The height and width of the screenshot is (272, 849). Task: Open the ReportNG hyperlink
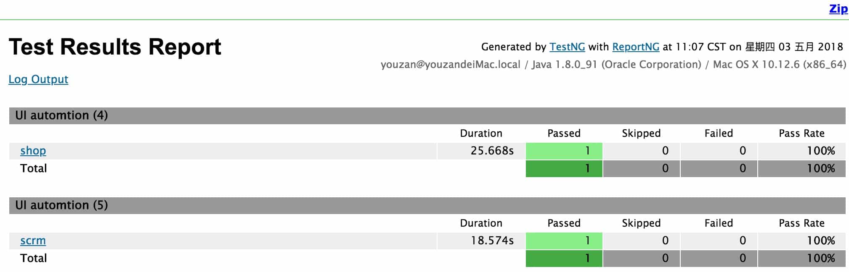635,47
